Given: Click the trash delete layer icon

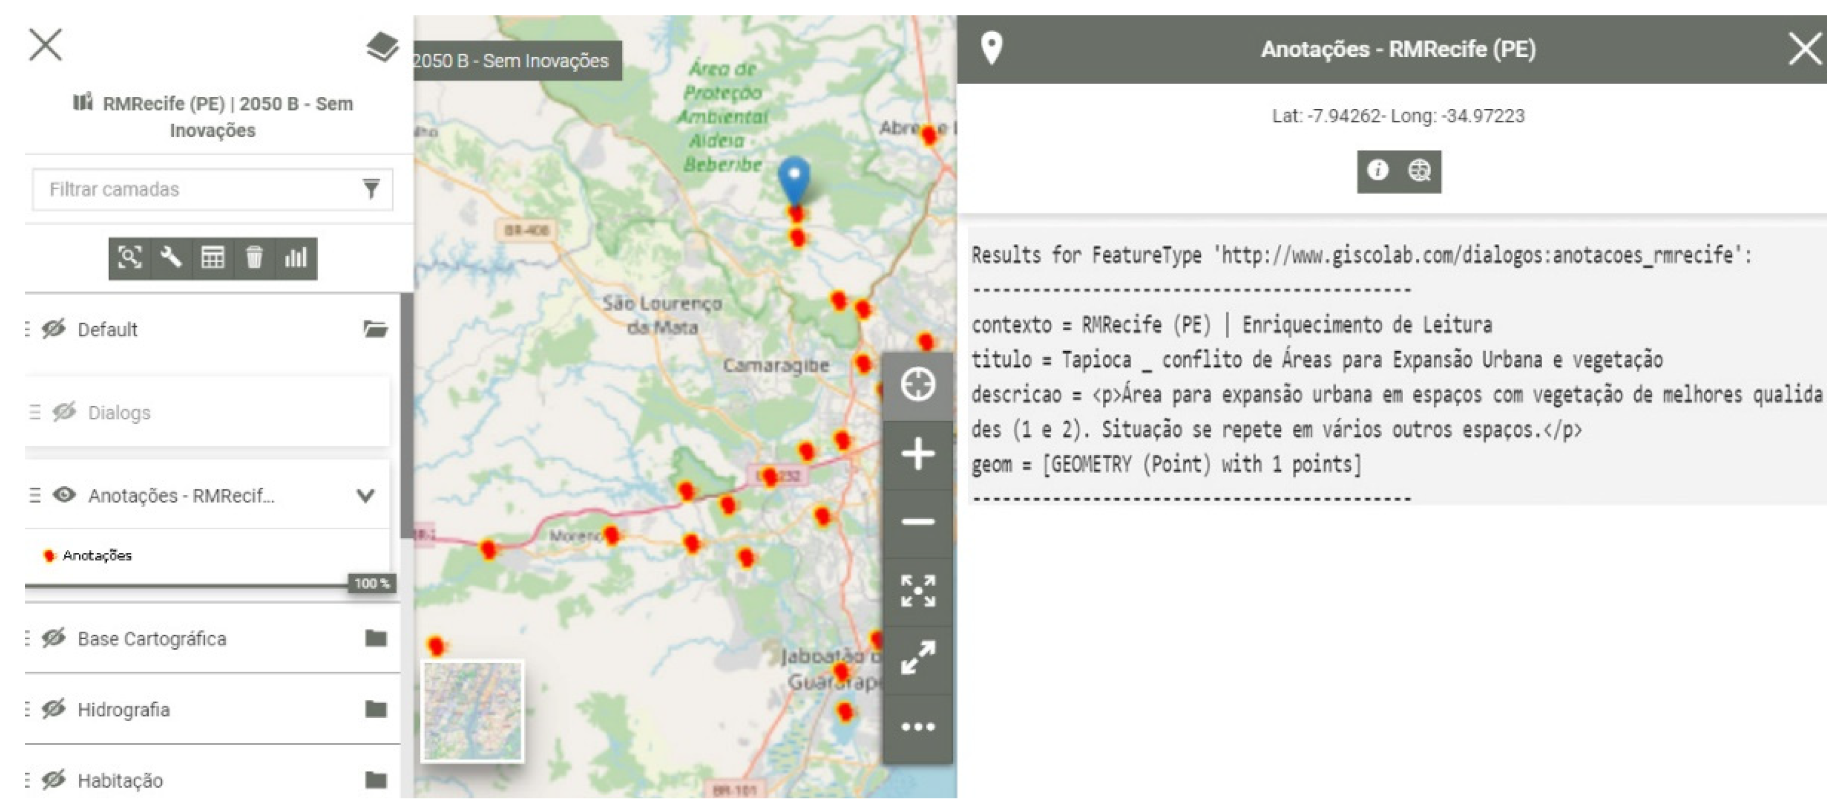Looking at the screenshot, I should pos(254,258).
